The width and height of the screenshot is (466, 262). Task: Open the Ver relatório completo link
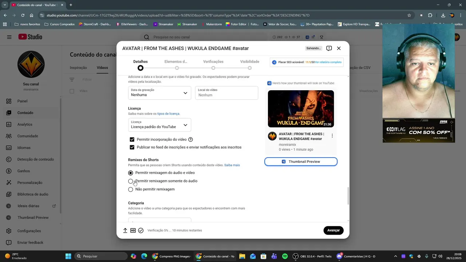click(x=328, y=62)
